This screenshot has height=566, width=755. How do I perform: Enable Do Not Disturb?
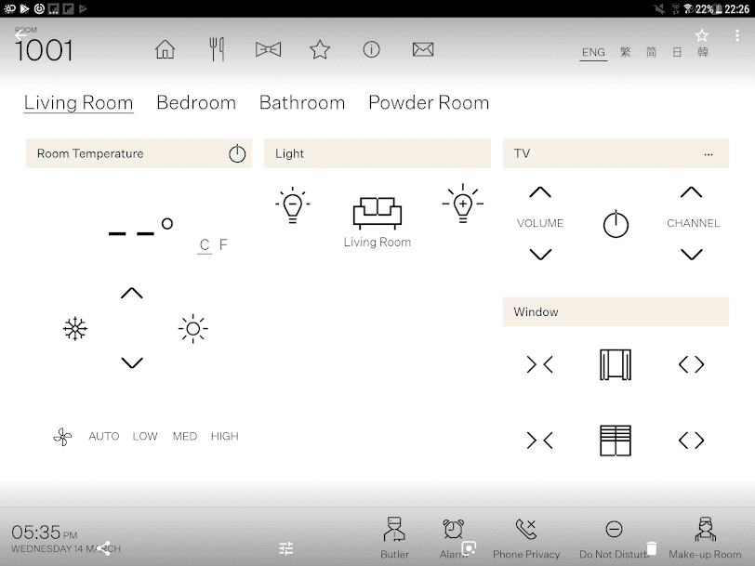coord(614,539)
